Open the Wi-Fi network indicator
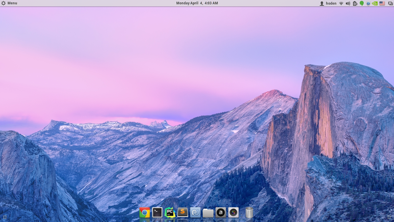This screenshot has width=394, height=222. [341, 3]
